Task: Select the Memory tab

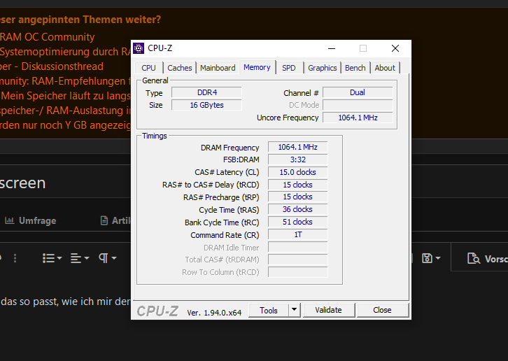Action: pyautogui.click(x=257, y=67)
